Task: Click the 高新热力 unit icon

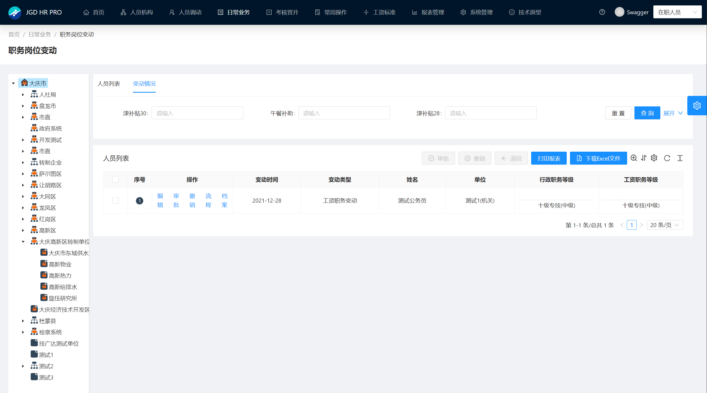Action: pos(44,275)
